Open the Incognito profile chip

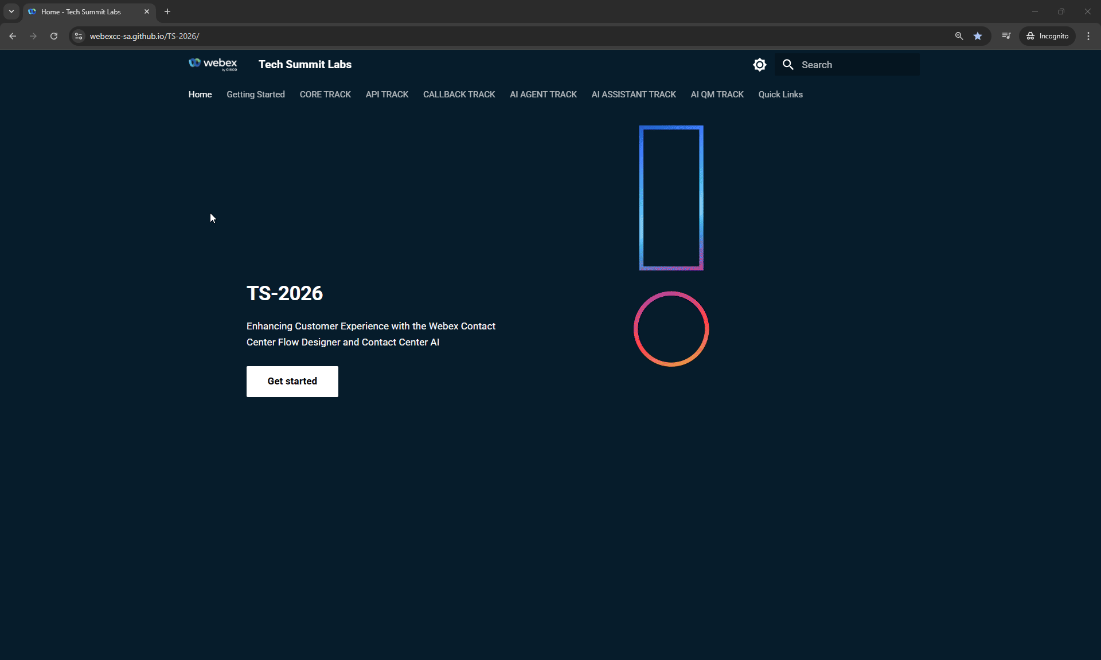click(x=1048, y=36)
